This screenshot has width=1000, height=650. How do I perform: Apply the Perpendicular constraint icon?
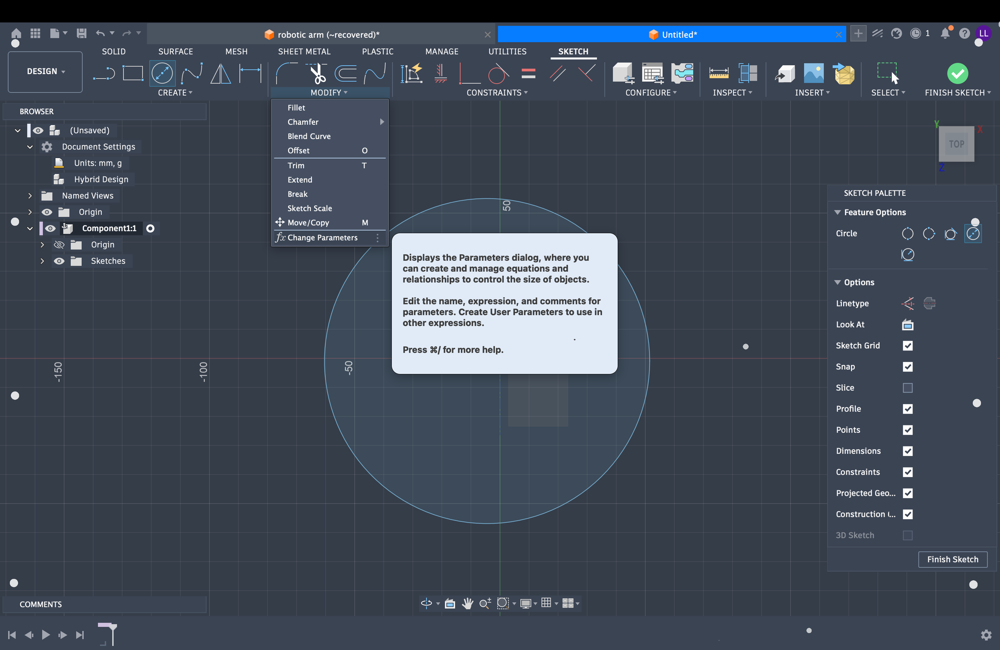(586, 73)
